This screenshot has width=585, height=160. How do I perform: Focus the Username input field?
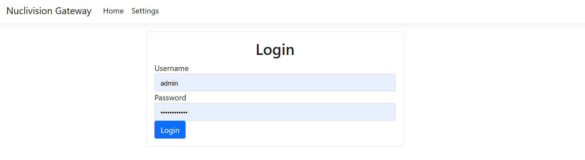[x=275, y=82]
